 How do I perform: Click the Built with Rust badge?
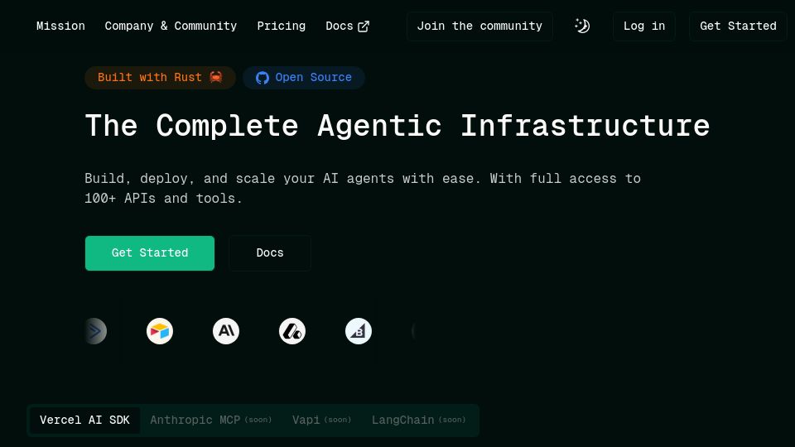(x=160, y=78)
